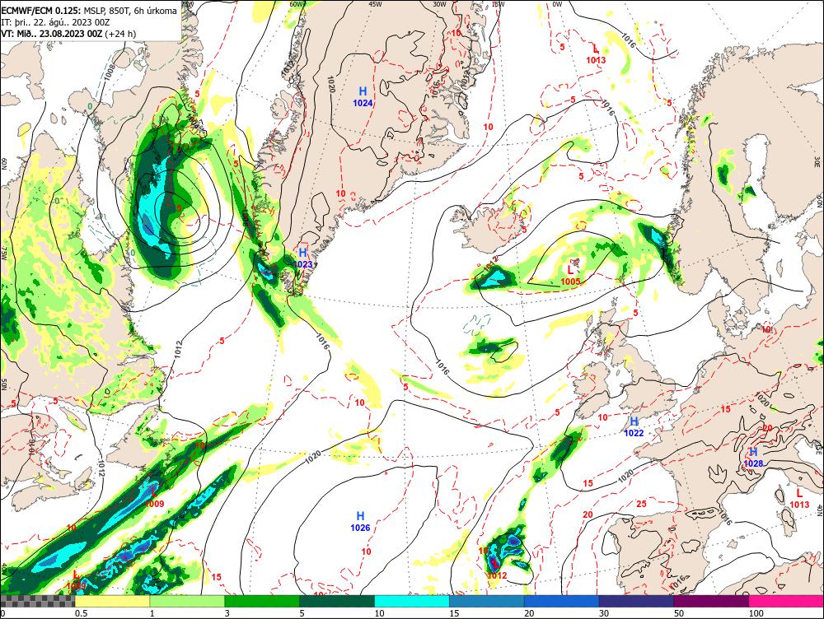Click the 'H 1026' high in the Atlantic
This screenshot has width=824, height=619.
click(361, 521)
